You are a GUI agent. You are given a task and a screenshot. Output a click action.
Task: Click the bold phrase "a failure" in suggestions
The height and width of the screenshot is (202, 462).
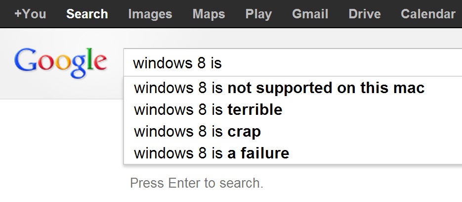point(258,153)
